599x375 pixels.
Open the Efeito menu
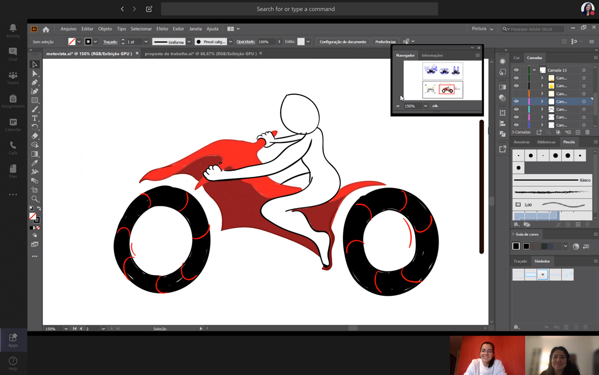pyautogui.click(x=162, y=29)
